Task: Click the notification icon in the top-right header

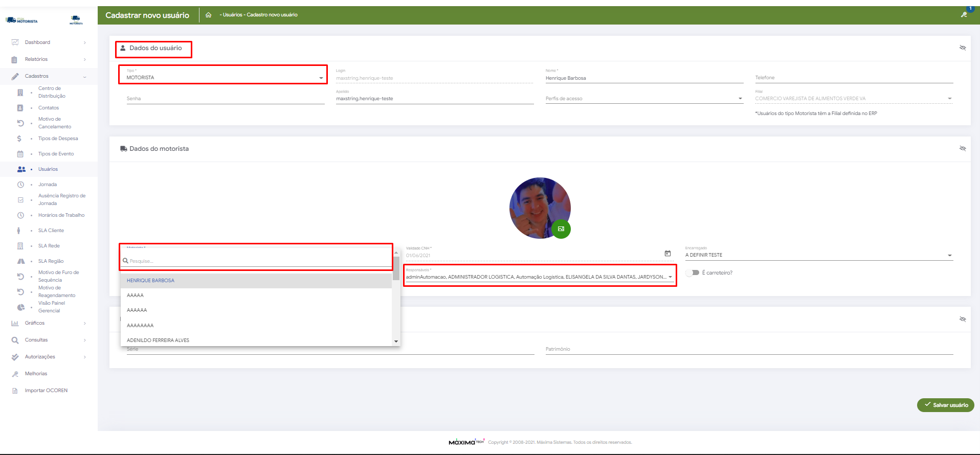Action: pos(964,14)
